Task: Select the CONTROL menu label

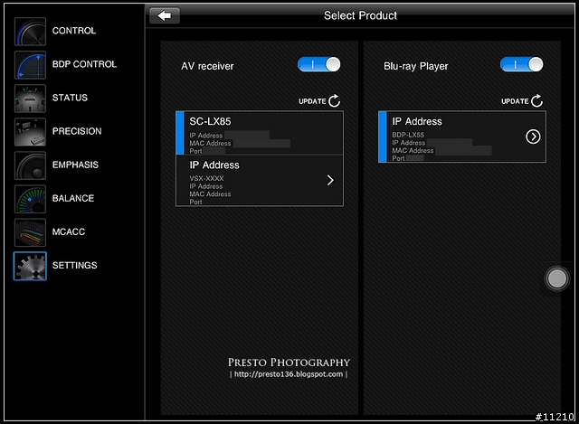Action: 74,31
